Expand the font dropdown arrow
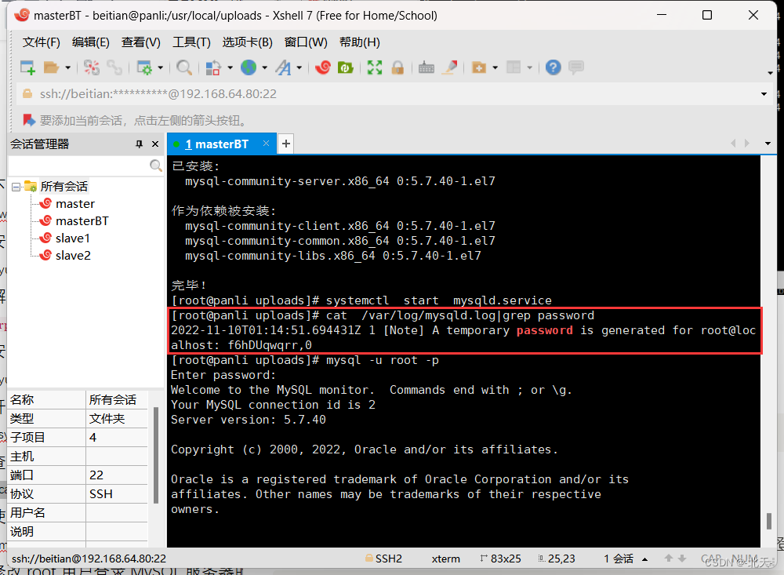 (299, 67)
